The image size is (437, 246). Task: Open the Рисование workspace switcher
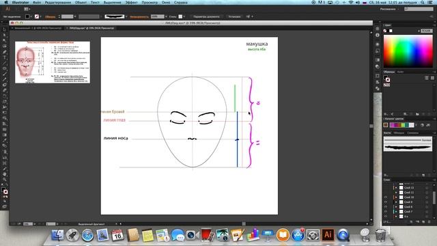[389, 9]
